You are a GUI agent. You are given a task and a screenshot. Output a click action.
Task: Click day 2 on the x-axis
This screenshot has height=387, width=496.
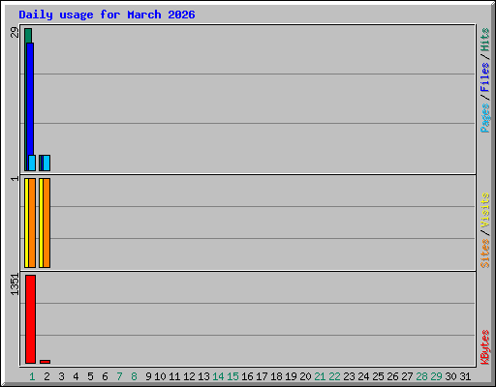(46, 376)
